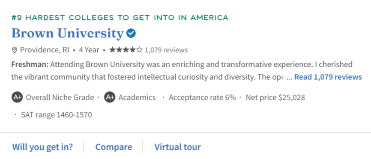Launch the Virtual tour link
Viewport: 371px width, 159px height.
point(178,147)
